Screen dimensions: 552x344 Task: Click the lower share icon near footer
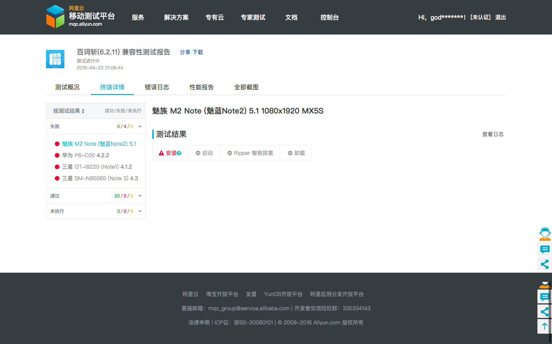[545, 311]
